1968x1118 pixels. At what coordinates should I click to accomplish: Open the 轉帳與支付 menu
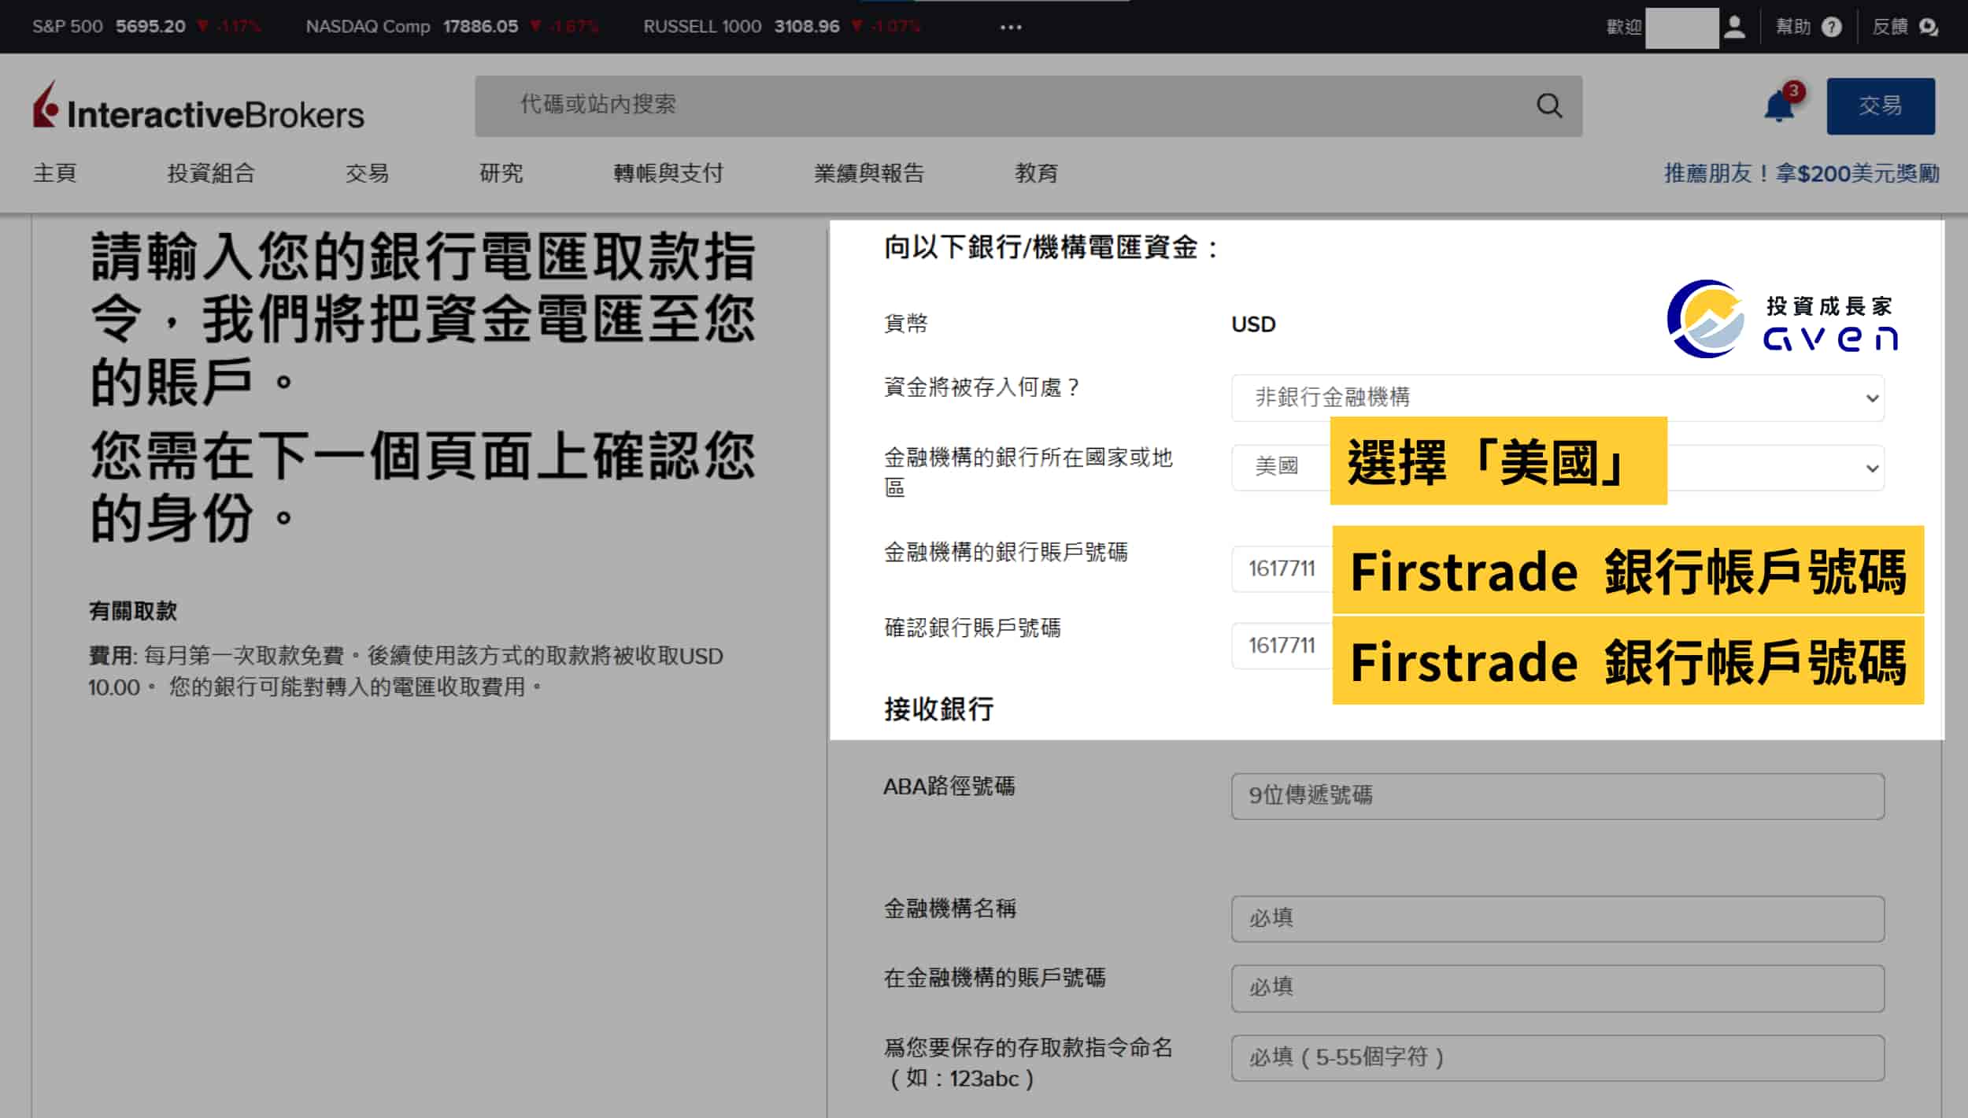(x=668, y=173)
